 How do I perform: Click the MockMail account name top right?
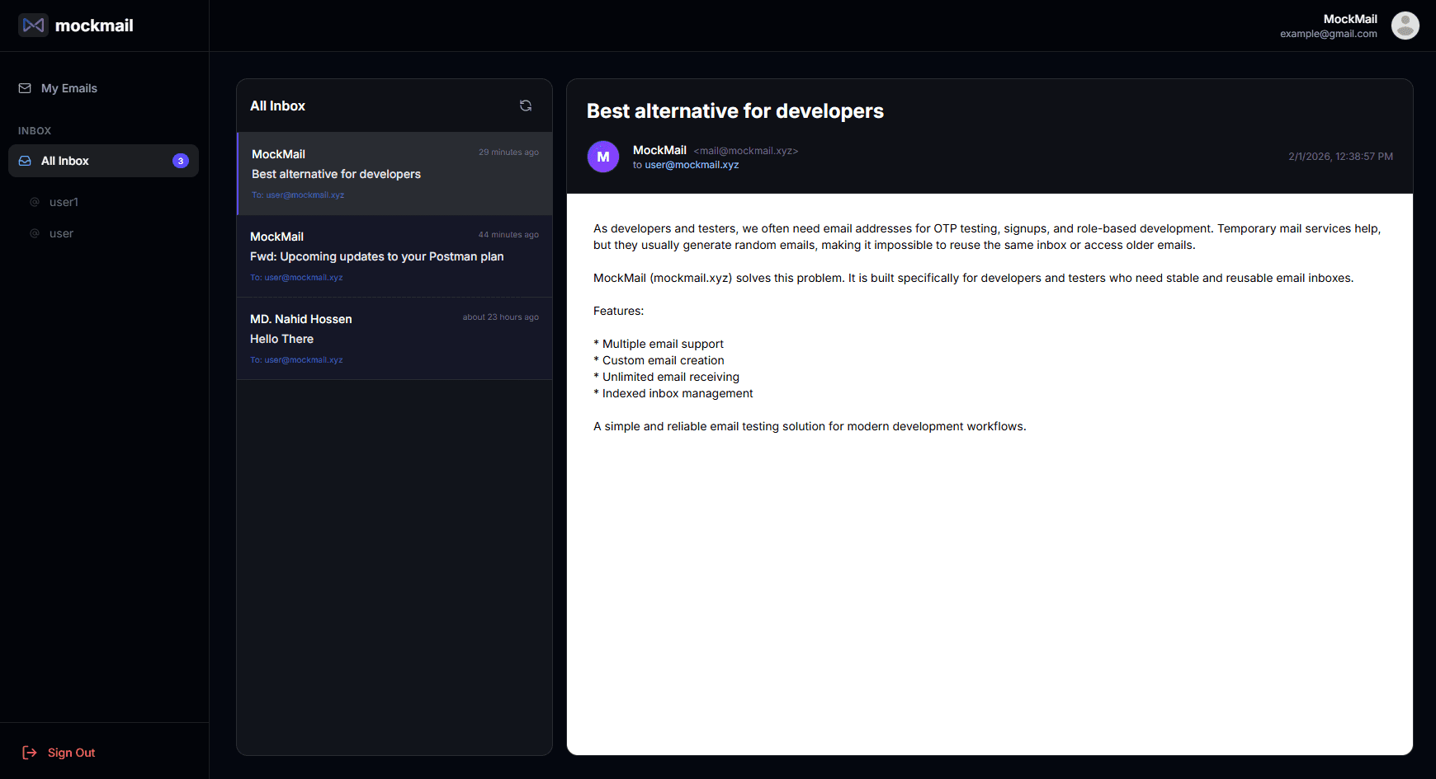[x=1350, y=18]
